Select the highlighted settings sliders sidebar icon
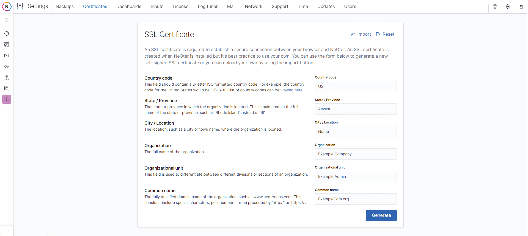The height and width of the screenshot is (236, 528). click(7, 99)
